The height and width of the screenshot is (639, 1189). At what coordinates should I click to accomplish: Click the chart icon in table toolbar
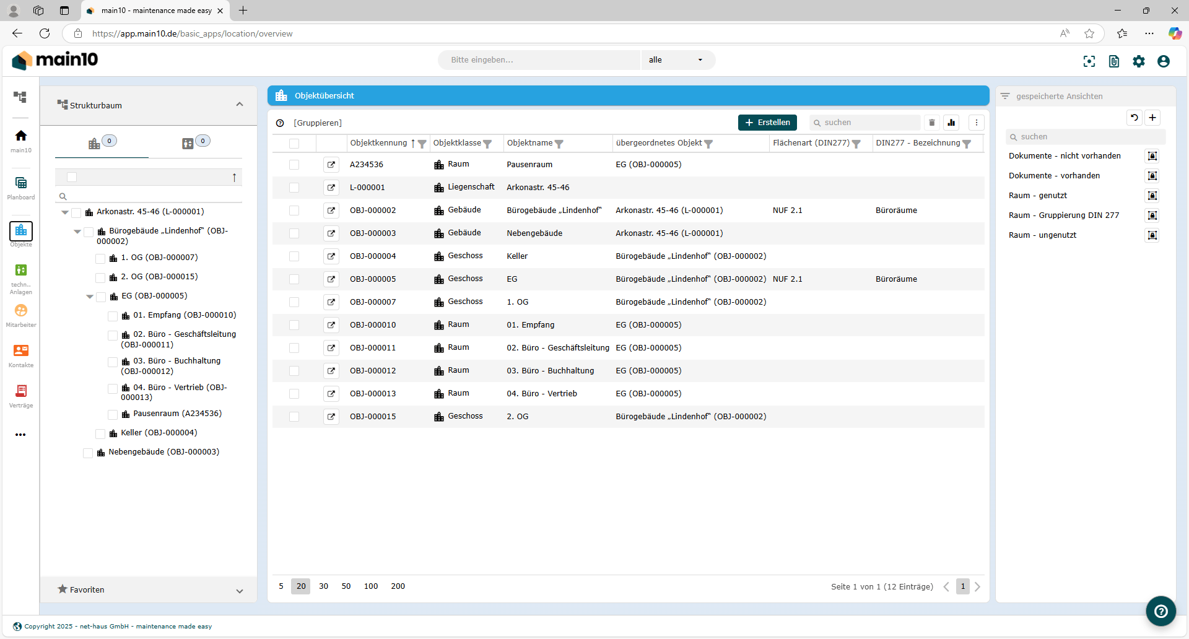951,123
